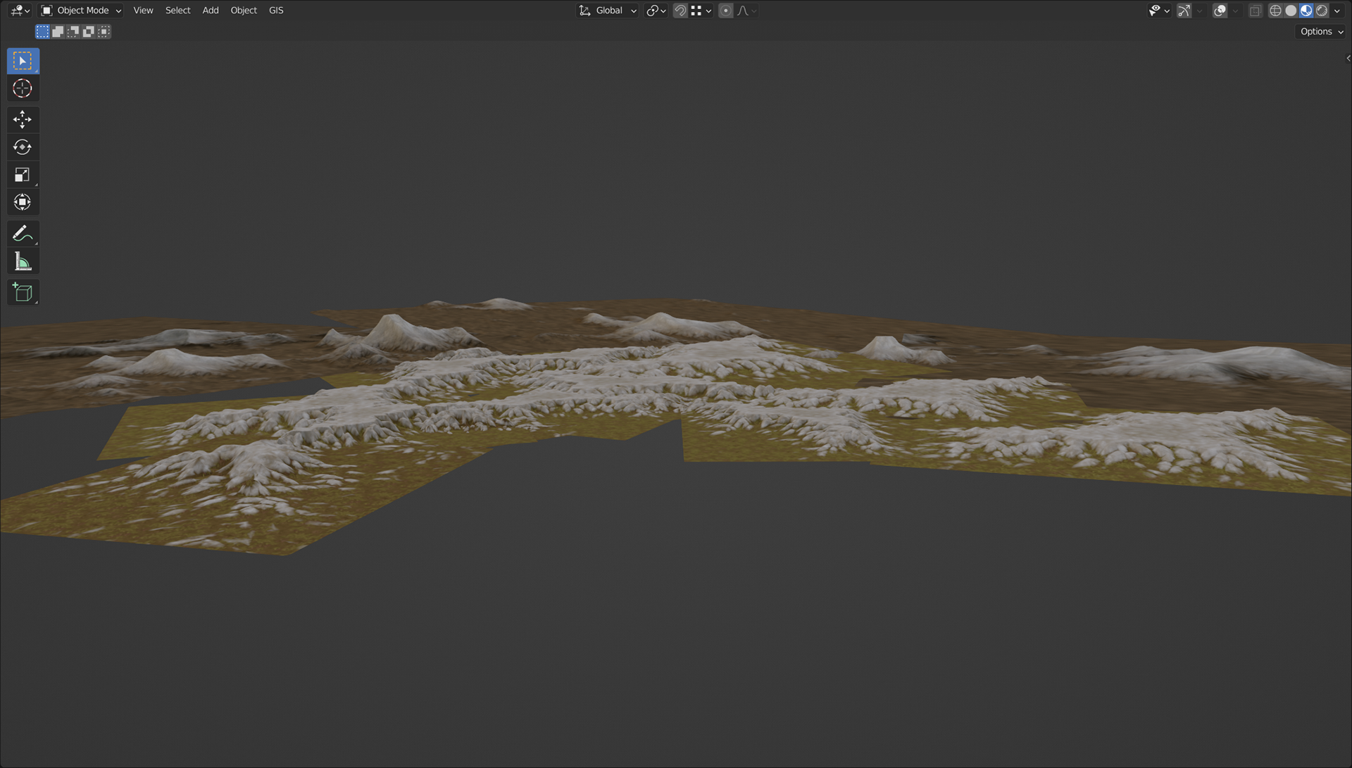
Task: Open the GIS menu
Action: (276, 11)
